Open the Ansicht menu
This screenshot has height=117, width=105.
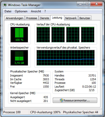36,11
